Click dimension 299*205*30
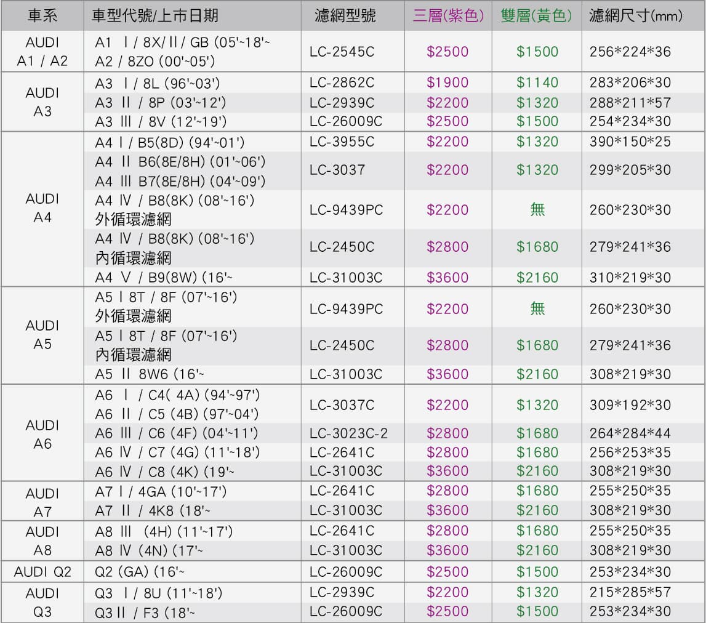Image resolution: width=706 pixels, height=623 pixels. (630, 170)
